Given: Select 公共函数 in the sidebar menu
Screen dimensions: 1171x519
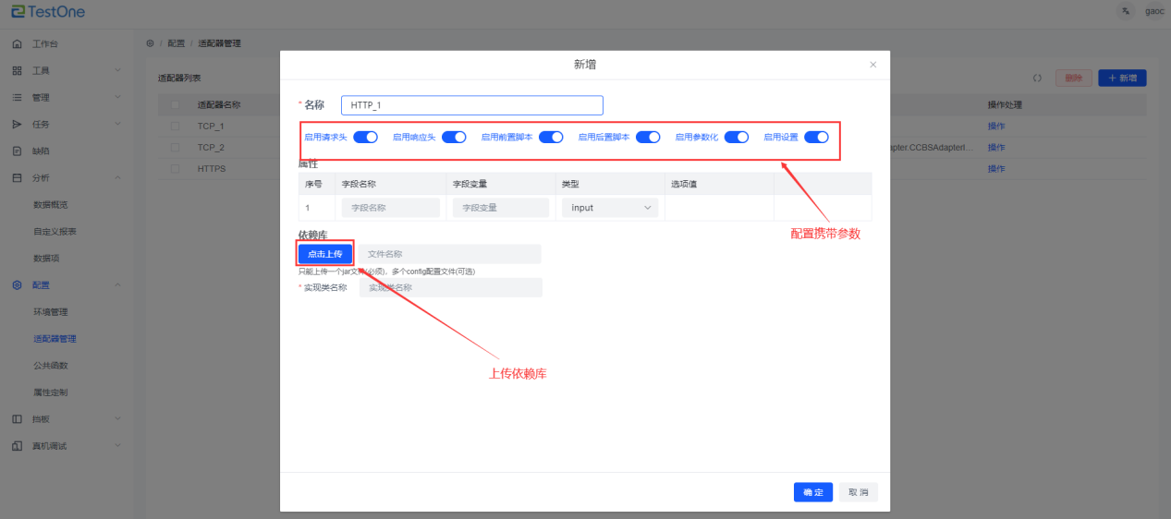Looking at the screenshot, I should (51, 366).
